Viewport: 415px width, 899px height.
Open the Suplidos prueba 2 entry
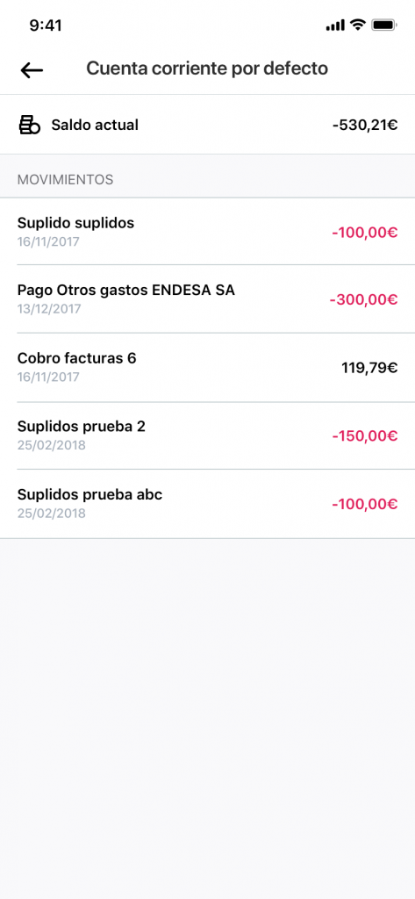tap(207, 435)
